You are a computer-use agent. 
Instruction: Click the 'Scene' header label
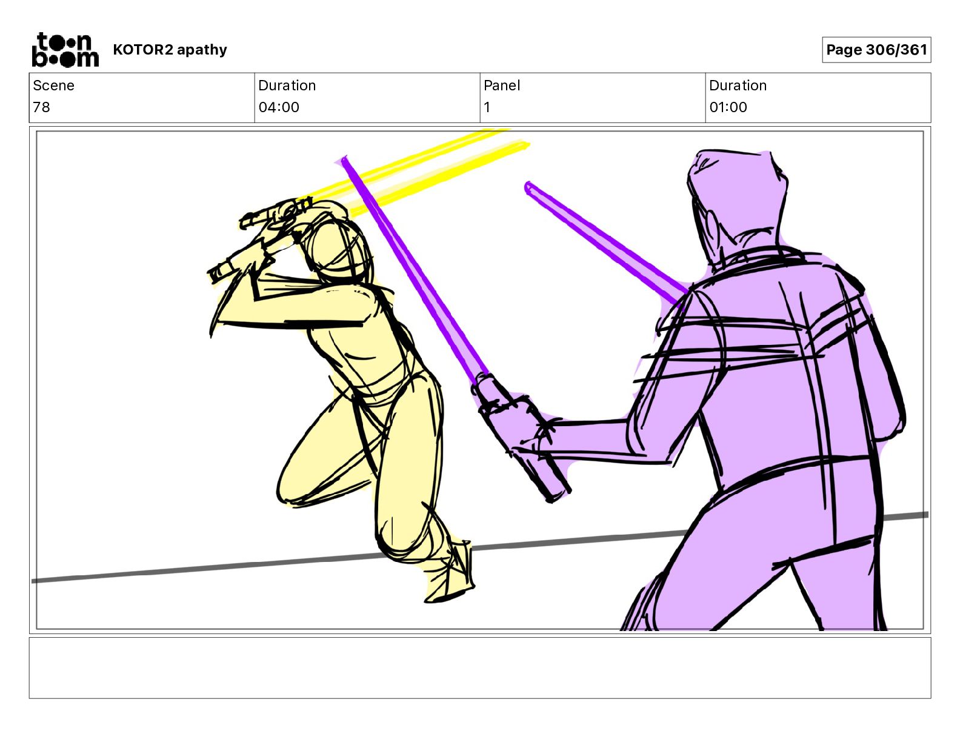53,85
